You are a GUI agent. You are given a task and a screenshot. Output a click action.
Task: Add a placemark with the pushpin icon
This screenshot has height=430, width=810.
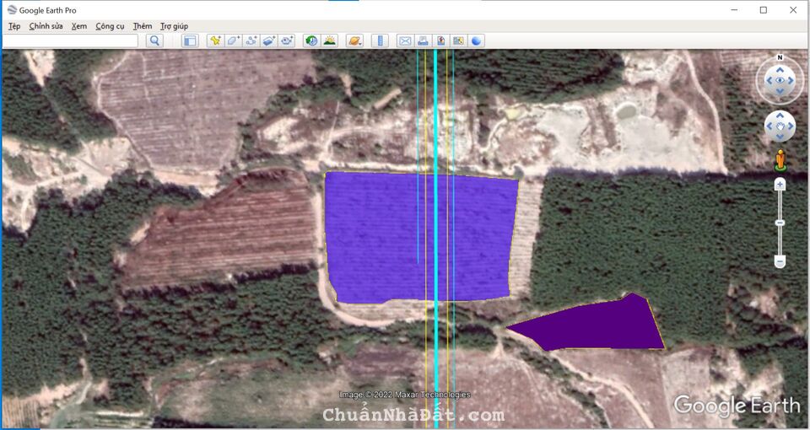[x=215, y=40]
